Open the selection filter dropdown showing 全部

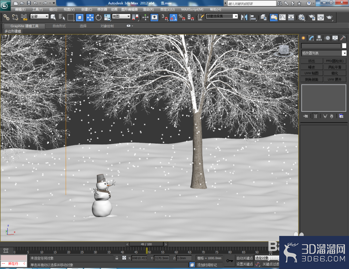(x=39, y=16)
